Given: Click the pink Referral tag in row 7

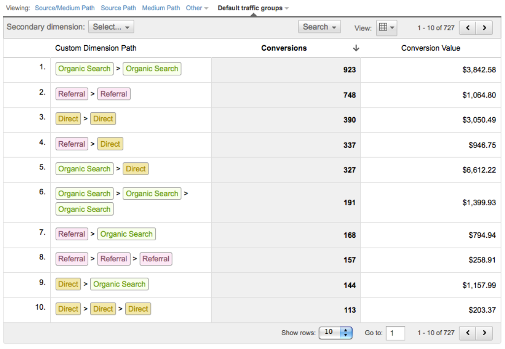Looking at the screenshot, I should (x=72, y=234).
